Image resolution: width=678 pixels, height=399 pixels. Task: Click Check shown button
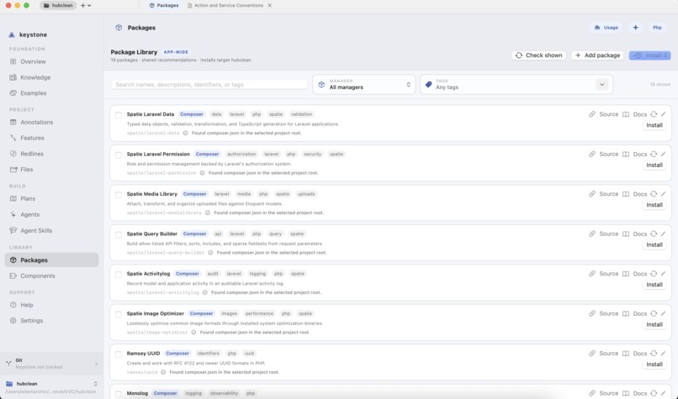pos(538,55)
